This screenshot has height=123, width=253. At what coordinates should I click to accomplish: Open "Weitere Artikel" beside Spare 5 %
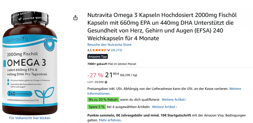pos(164,107)
